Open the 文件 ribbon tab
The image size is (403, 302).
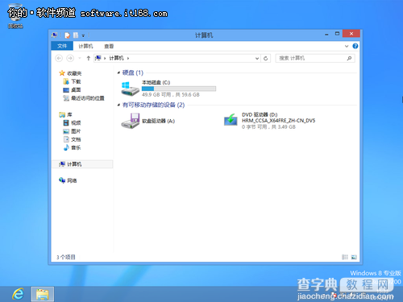click(62, 46)
